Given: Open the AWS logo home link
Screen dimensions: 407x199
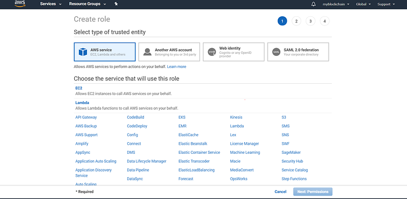Looking at the screenshot, I should coord(20,4).
